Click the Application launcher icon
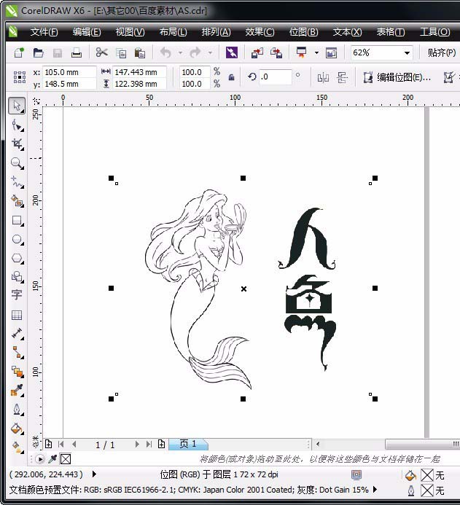Image resolution: width=460 pixels, height=505 pixels. coord(302,52)
